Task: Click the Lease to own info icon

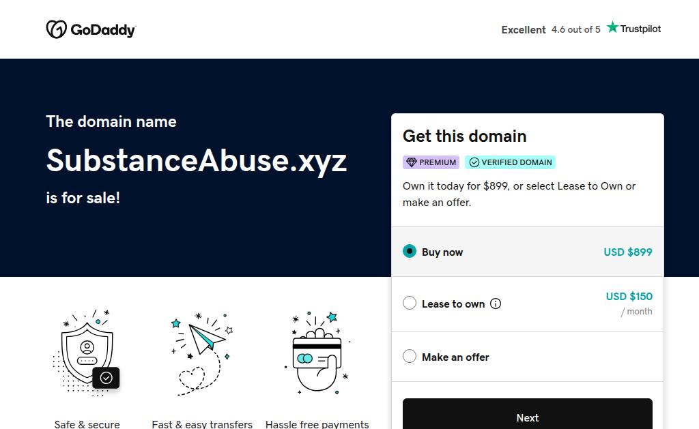Action: [496, 304]
